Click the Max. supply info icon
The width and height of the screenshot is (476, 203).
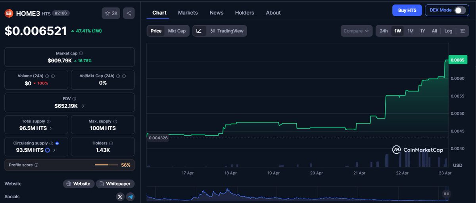115,121
